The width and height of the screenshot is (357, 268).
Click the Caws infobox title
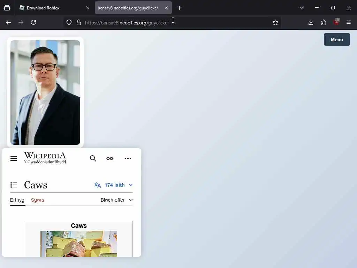[79, 226]
